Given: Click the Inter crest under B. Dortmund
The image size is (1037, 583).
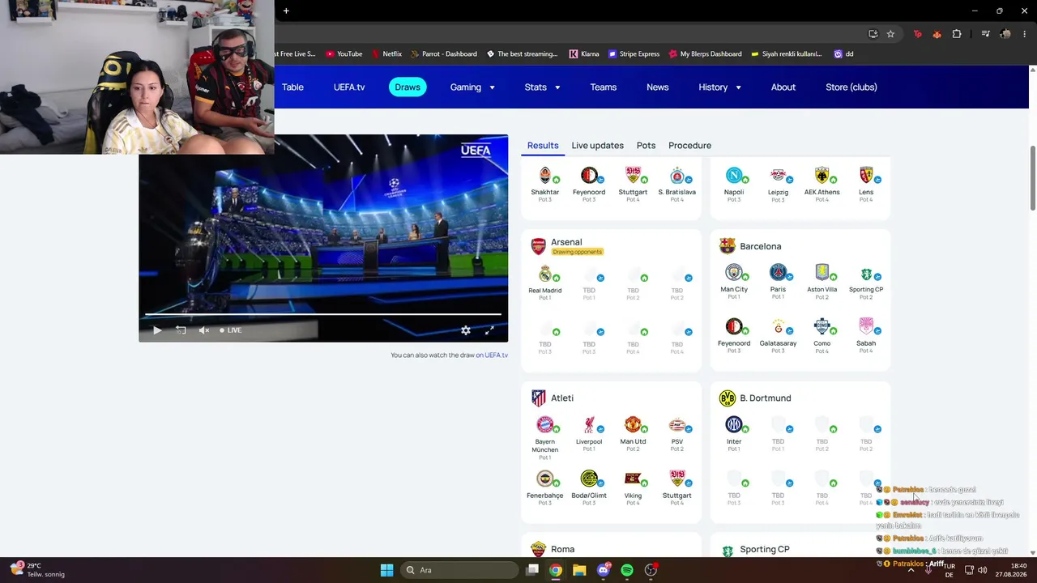Looking at the screenshot, I should [x=734, y=424].
